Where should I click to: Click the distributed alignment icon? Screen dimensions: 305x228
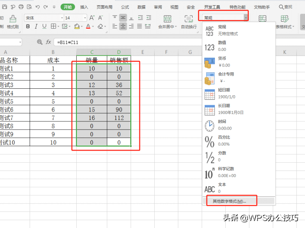pyautogui.click(x=148, y=26)
